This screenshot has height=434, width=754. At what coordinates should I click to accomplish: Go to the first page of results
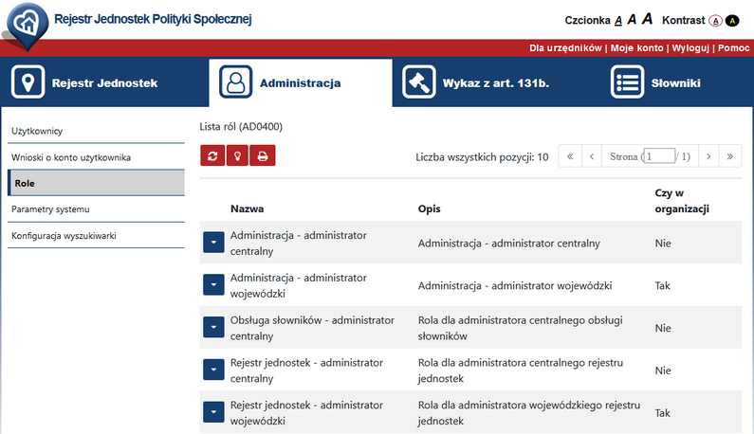570,156
